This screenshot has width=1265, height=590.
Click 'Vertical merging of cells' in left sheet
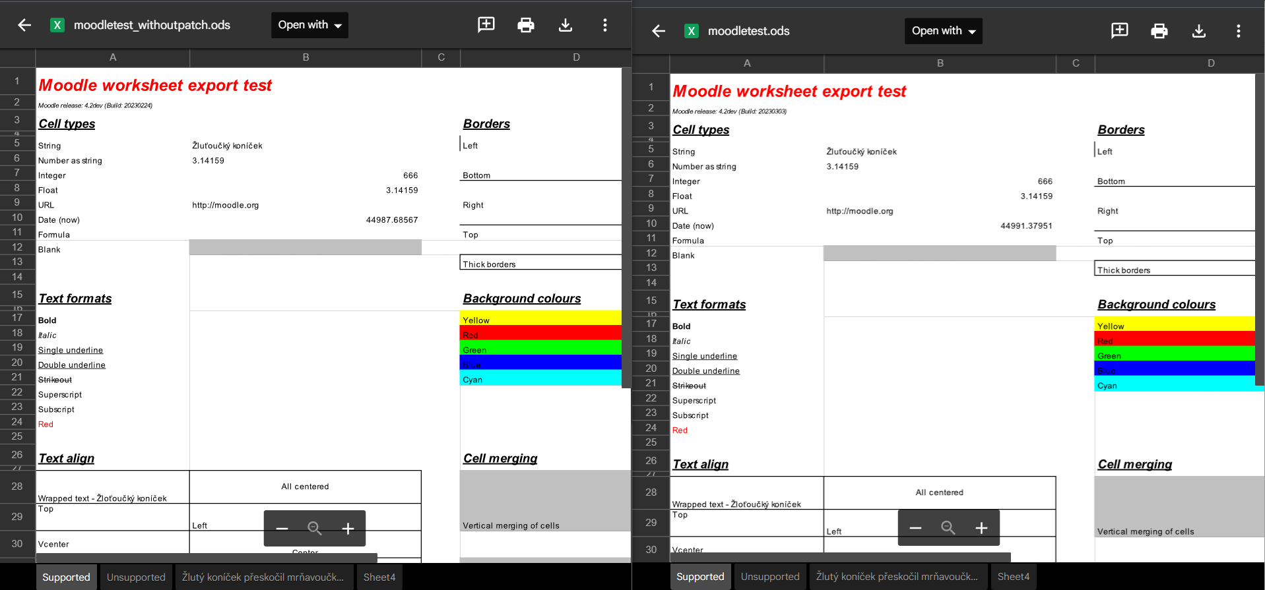tap(511, 526)
